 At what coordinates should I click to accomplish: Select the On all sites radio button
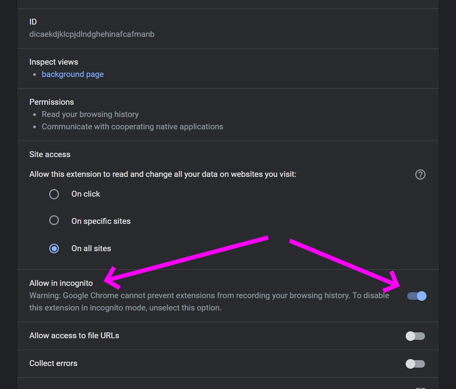pyautogui.click(x=54, y=248)
